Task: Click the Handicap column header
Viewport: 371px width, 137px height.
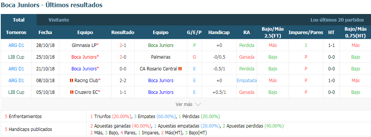Action: [x=219, y=33]
